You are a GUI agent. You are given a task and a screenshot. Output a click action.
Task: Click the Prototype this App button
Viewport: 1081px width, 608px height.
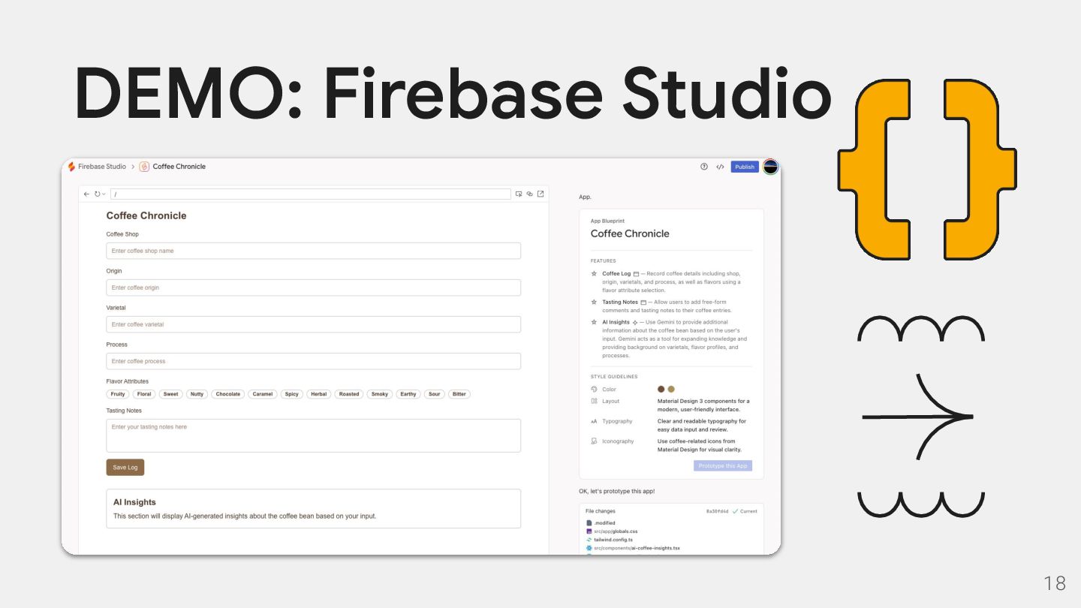tap(723, 466)
